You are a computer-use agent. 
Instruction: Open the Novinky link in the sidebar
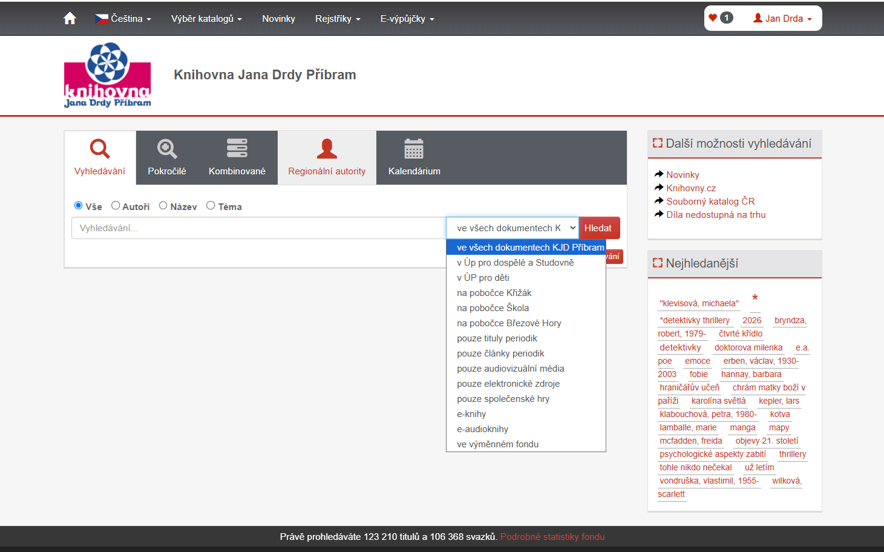pos(683,175)
